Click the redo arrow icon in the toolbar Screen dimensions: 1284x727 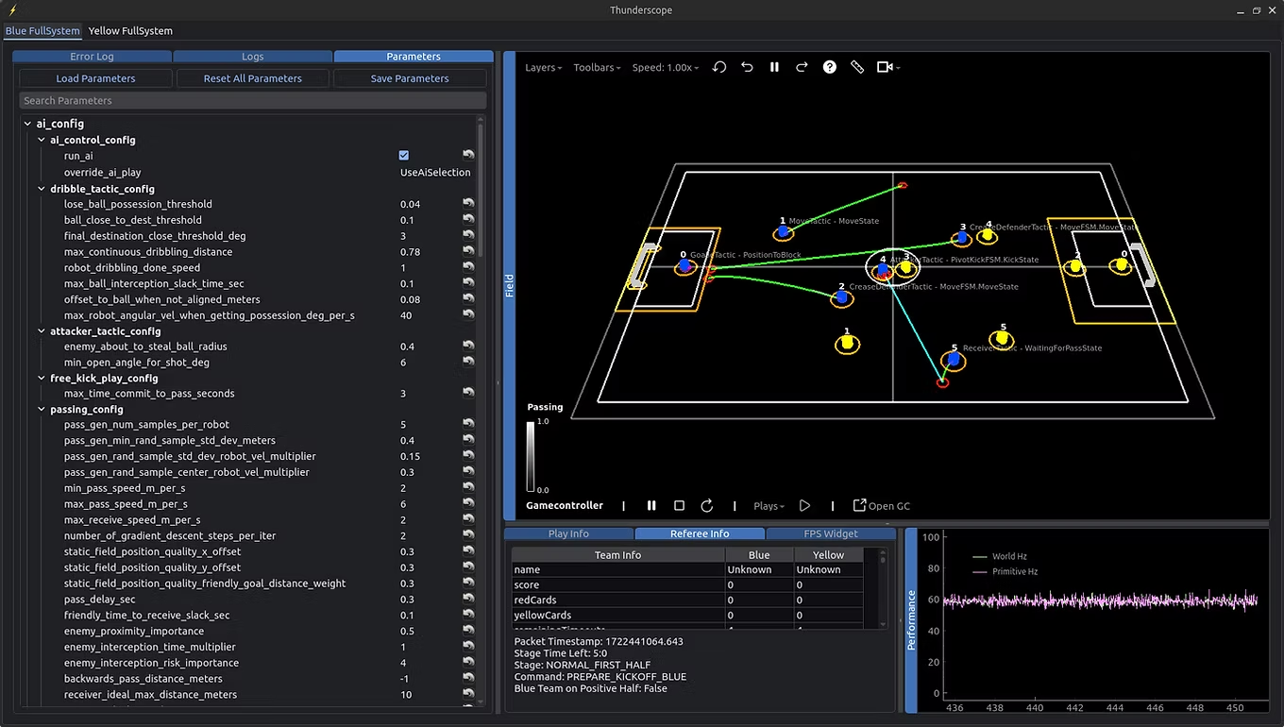pos(802,67)
